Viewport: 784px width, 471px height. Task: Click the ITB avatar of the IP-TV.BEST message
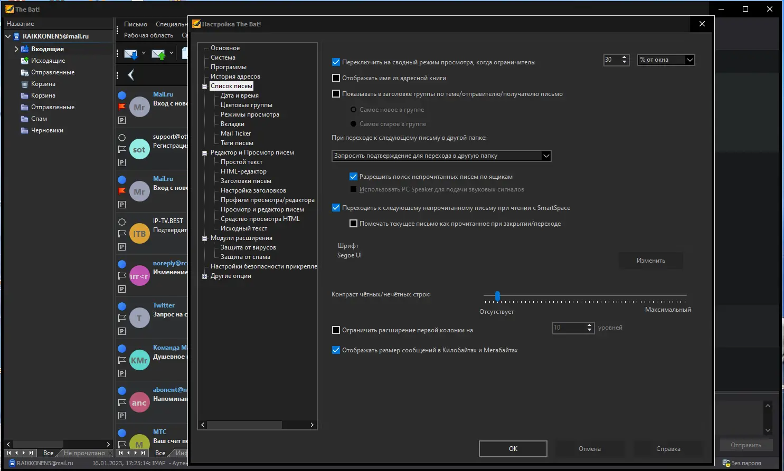(x=139, y=234)
